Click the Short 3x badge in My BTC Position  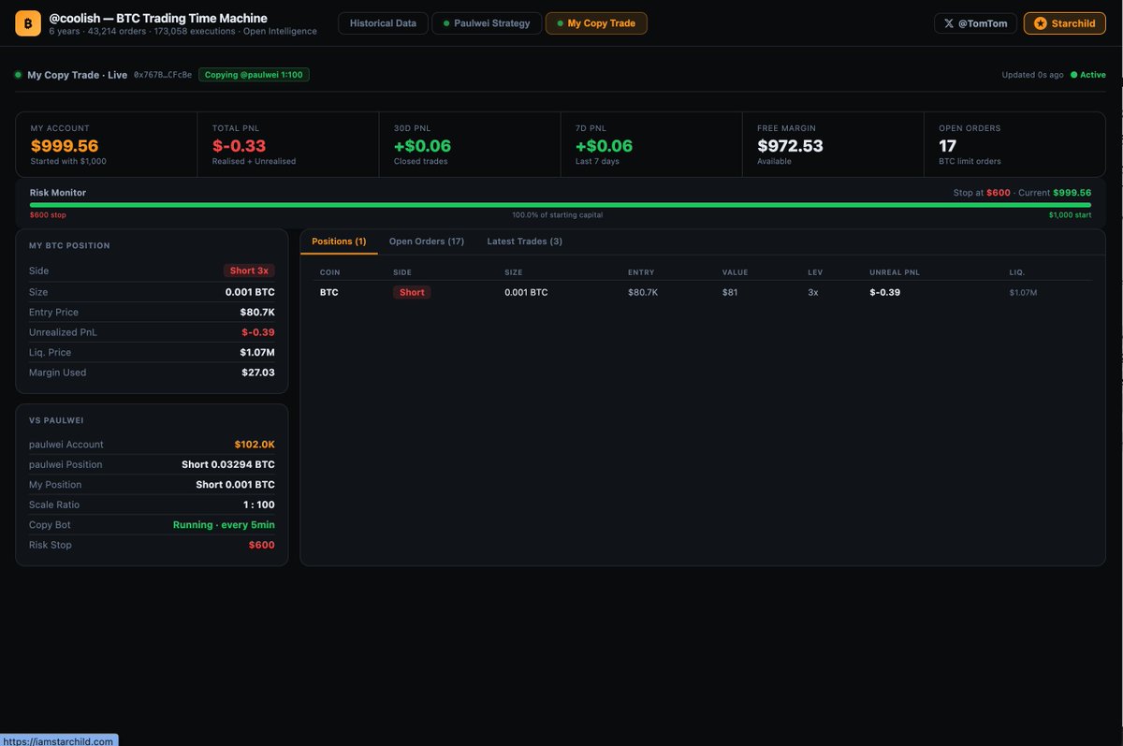click(249, 271)
